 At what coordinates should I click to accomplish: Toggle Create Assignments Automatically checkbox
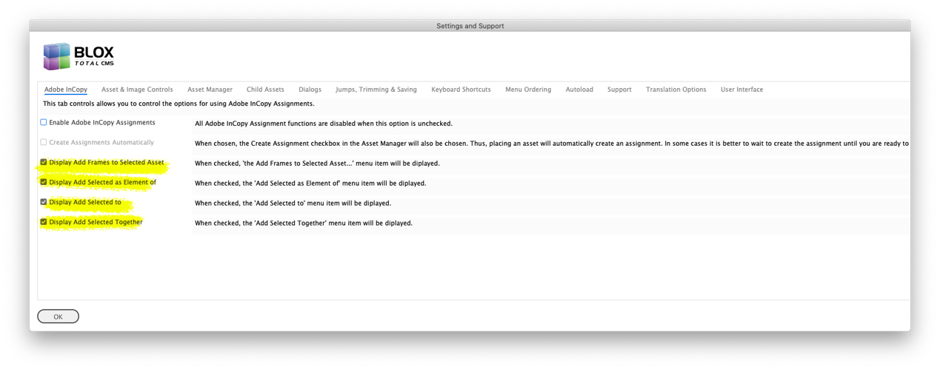click(44, 142)
